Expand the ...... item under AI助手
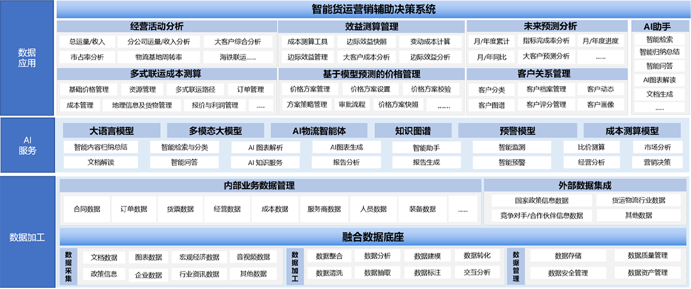 point(659,107)
